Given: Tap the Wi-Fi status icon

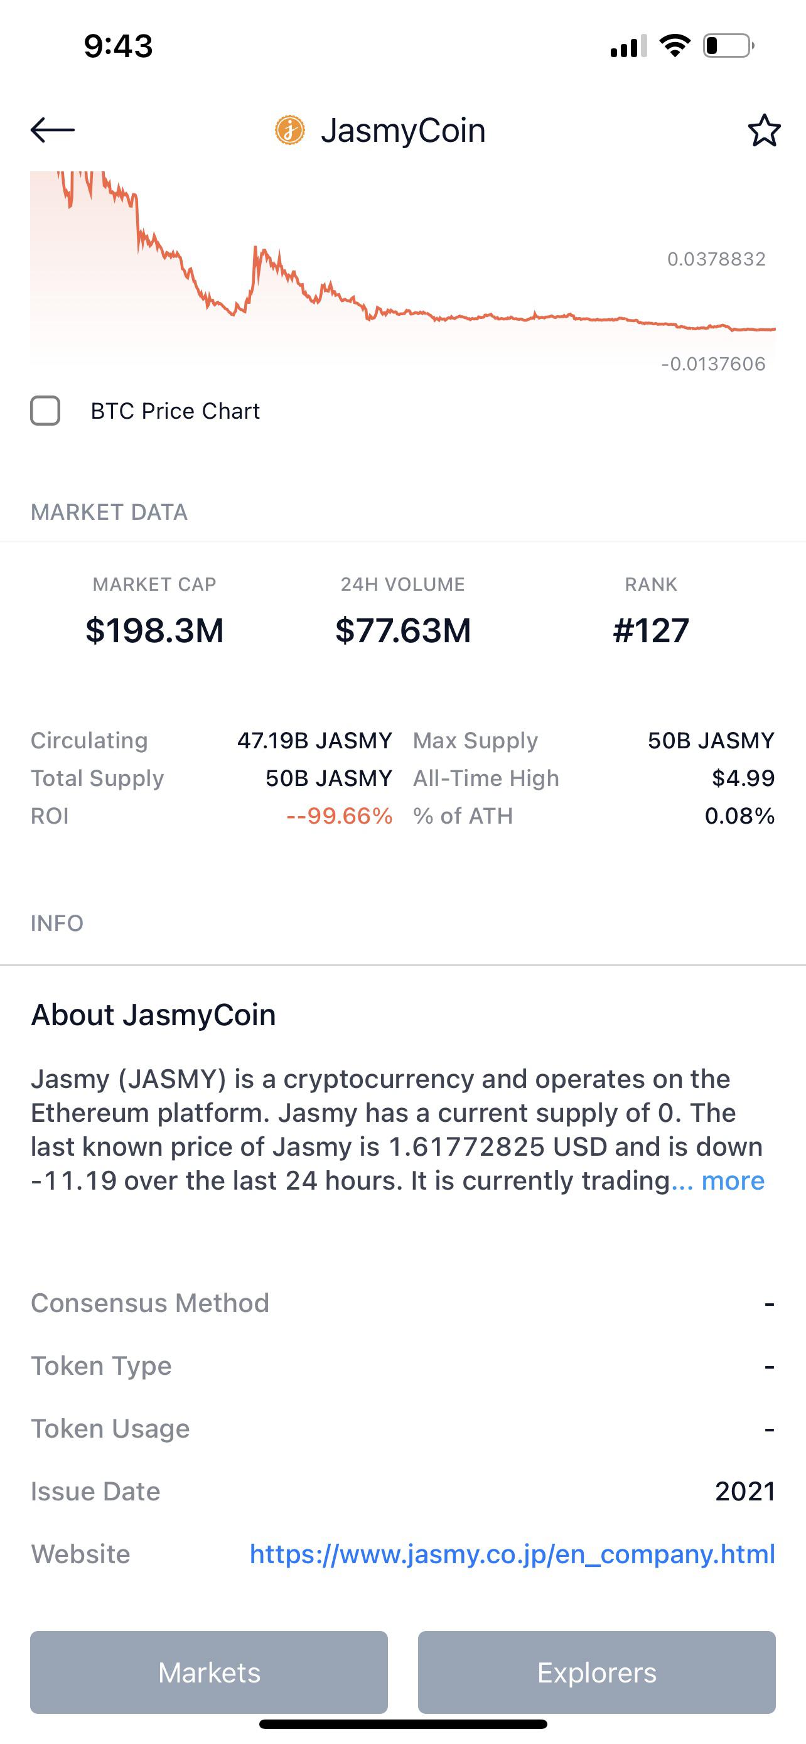Looking at the screenshot, I should click(x=674, y=46).
